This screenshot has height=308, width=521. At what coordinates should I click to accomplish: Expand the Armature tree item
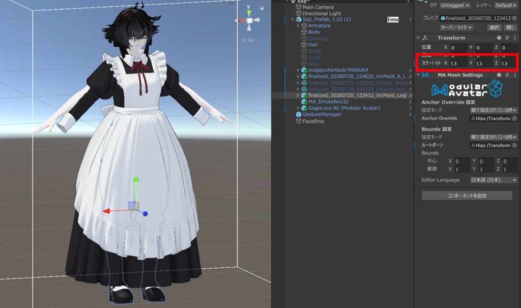pyautogui.click(x=298, y=25)
